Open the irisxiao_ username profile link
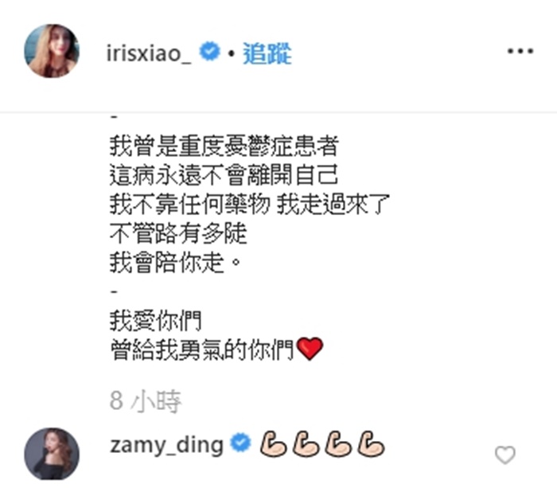The width and height of the screenshot is (557, 488). [x=149, y=53]
